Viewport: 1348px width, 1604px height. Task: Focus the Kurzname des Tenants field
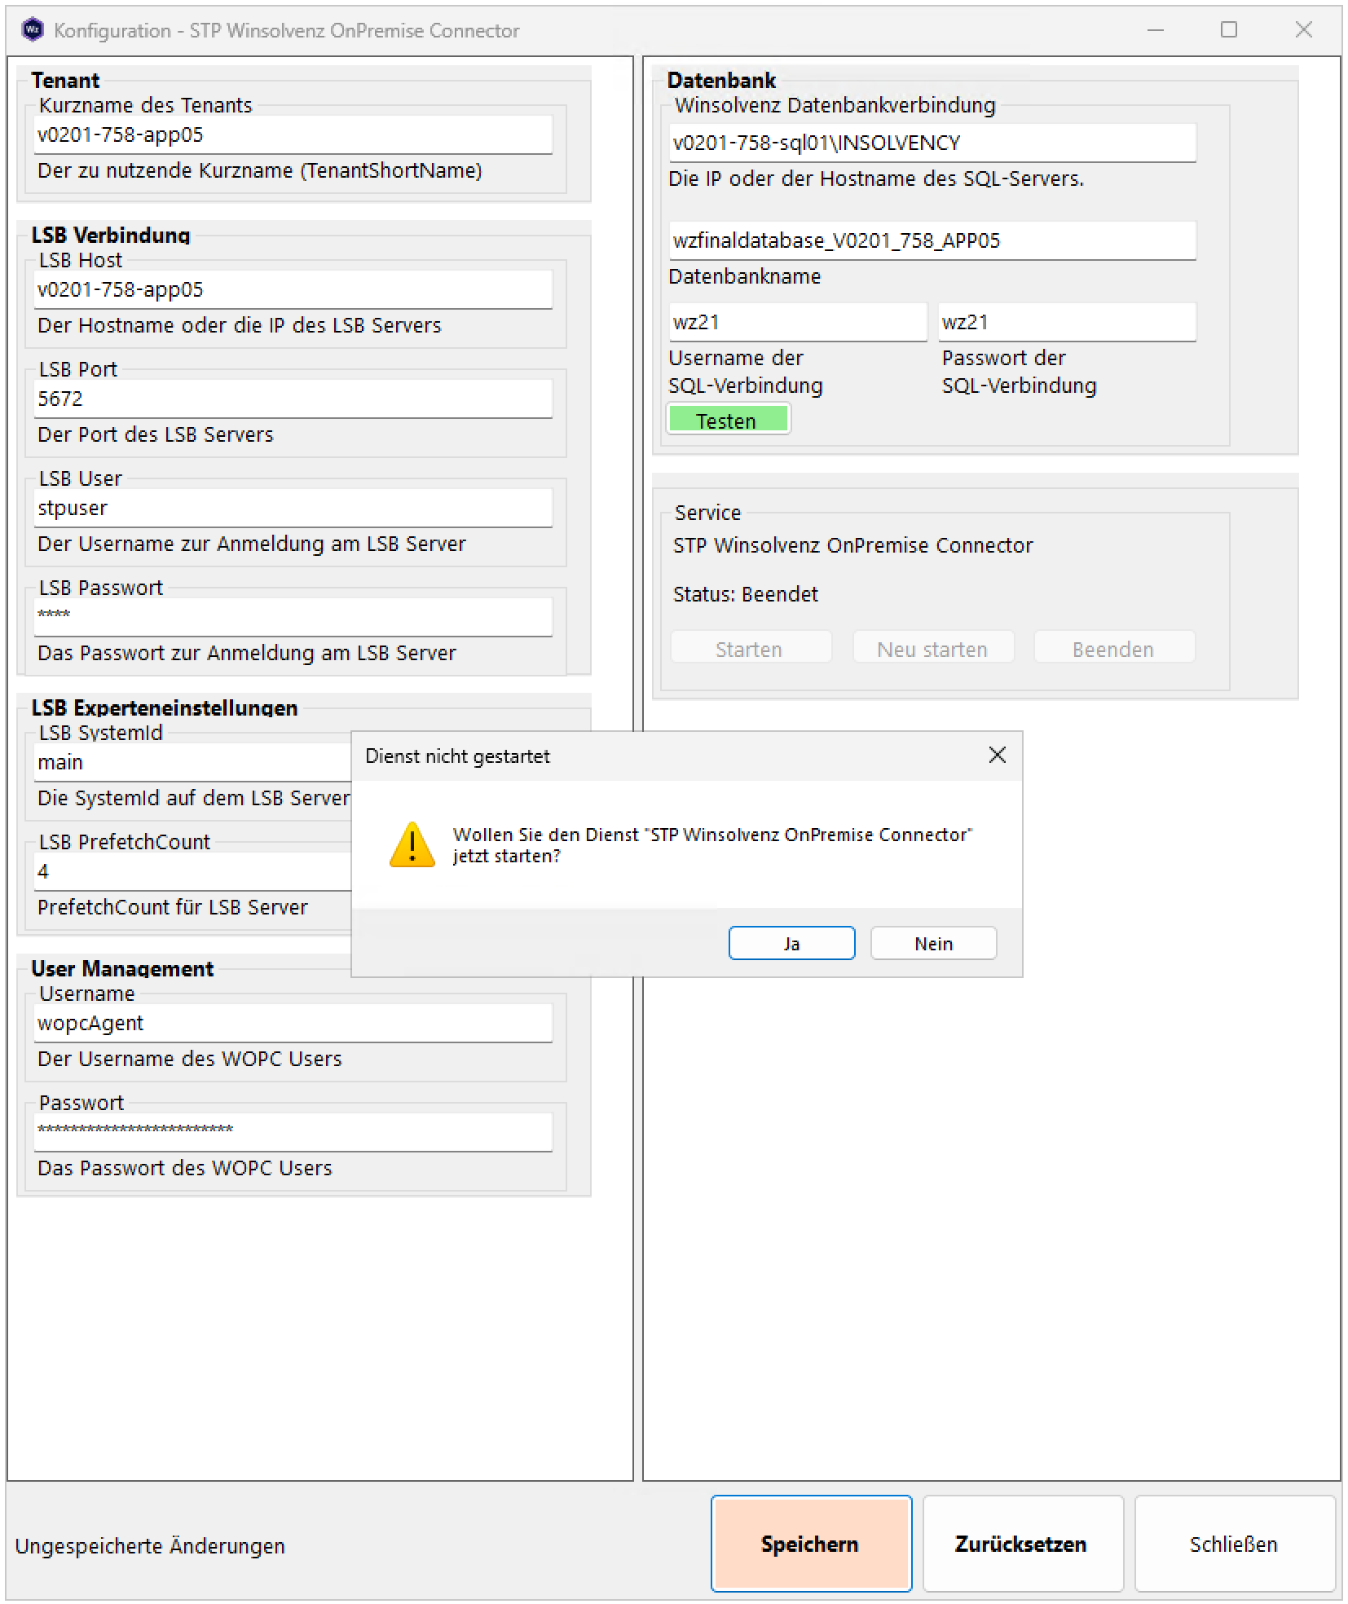(x=293, y=135)
